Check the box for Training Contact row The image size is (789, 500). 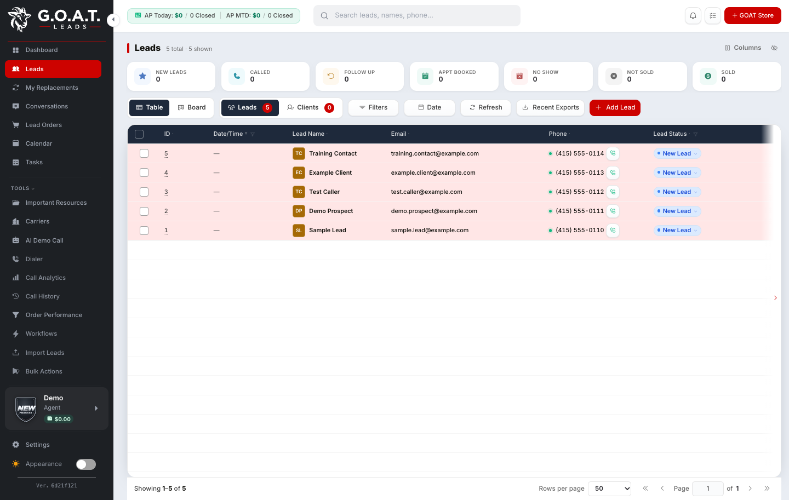point(144,153)
